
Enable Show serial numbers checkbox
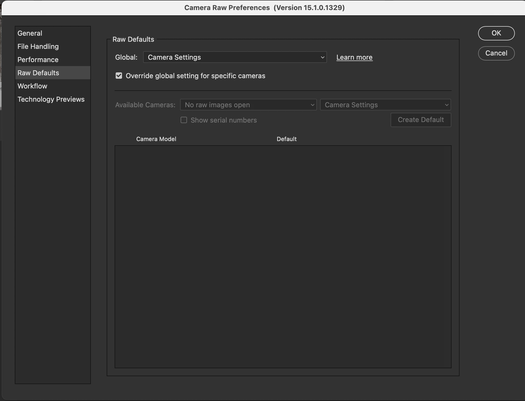(x=184, y=120)
